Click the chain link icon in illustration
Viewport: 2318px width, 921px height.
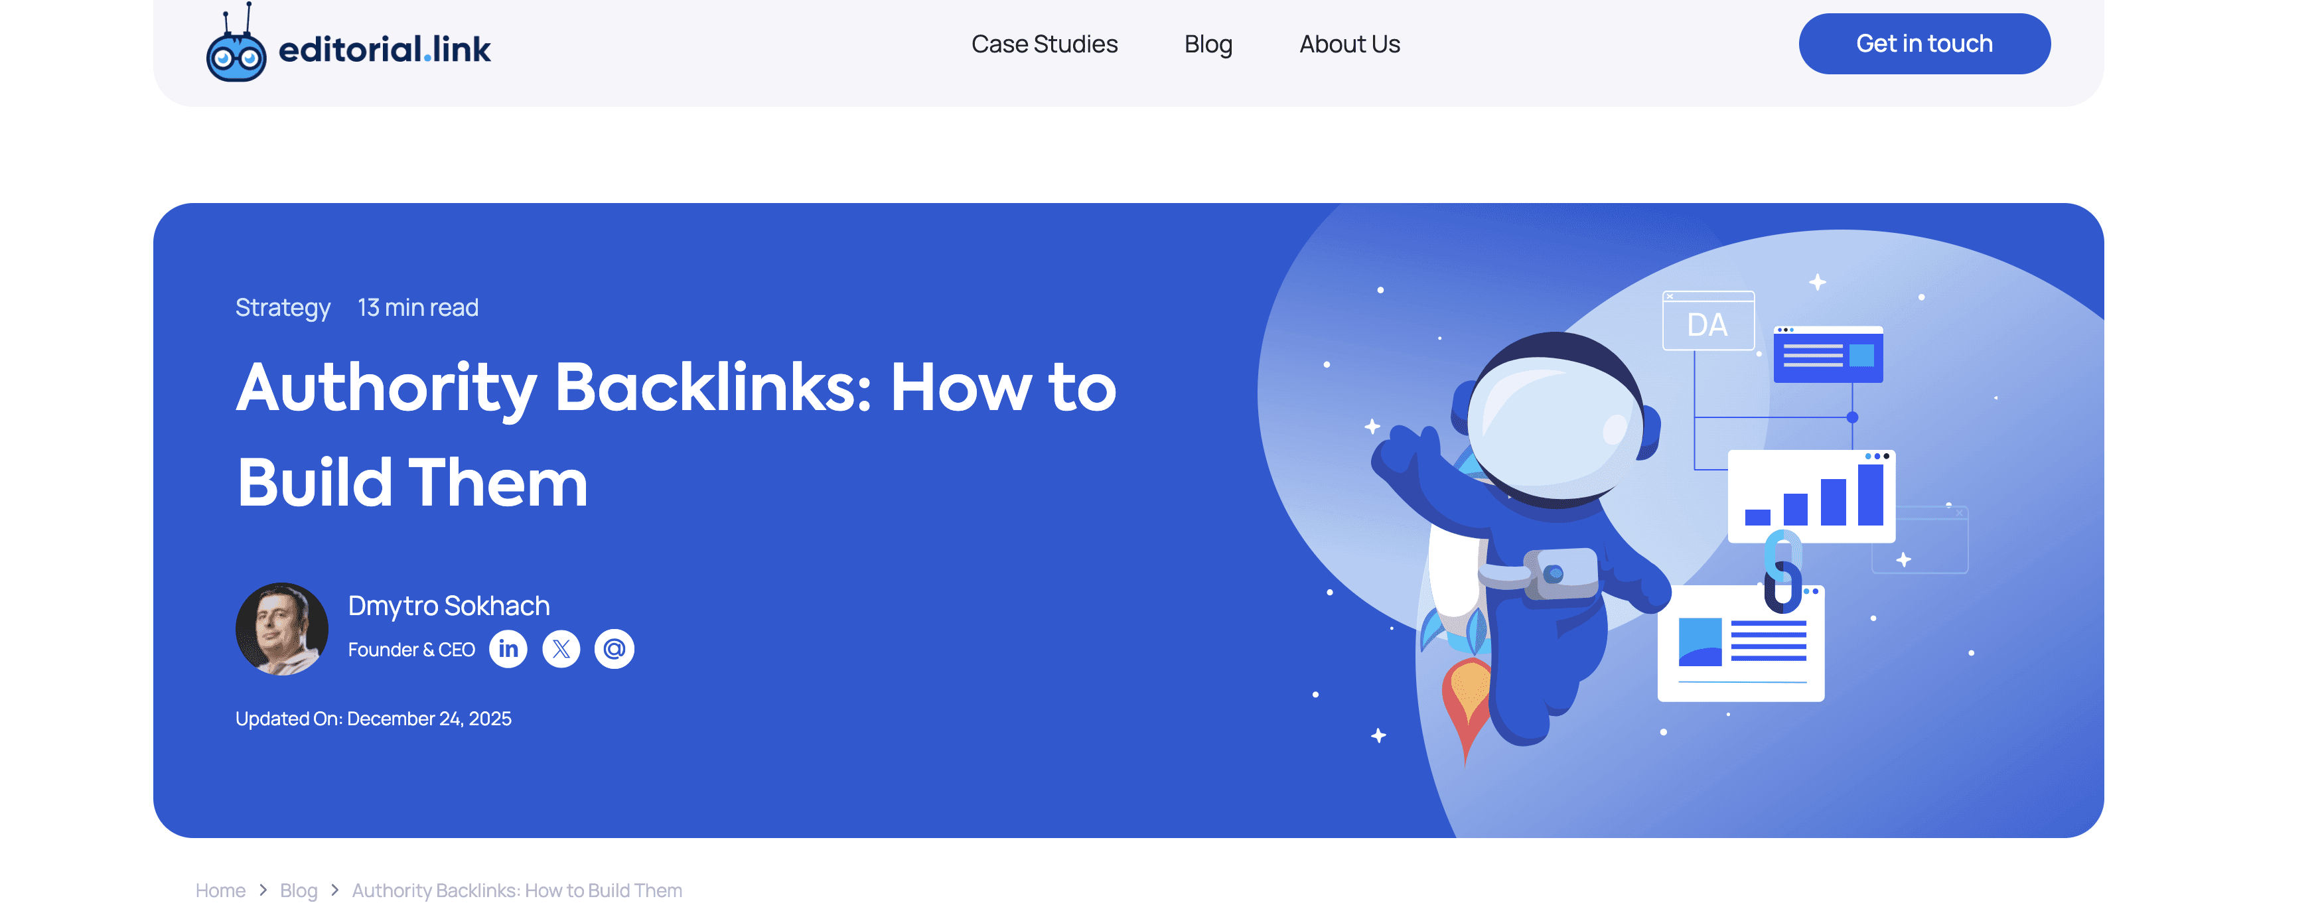1782,572
